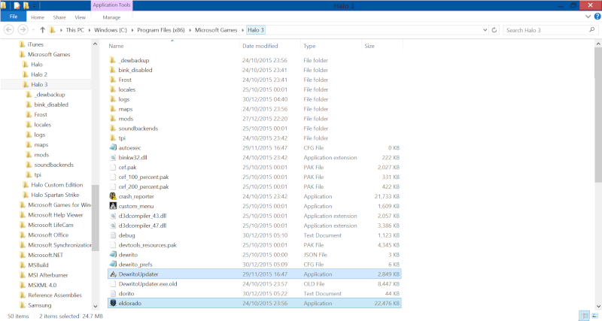
Task: Click the _dewbackup folder icon in file list
Action: (x=112, y=60)
